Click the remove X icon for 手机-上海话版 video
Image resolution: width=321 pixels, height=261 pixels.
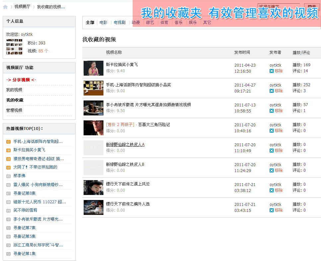point(272,91)
